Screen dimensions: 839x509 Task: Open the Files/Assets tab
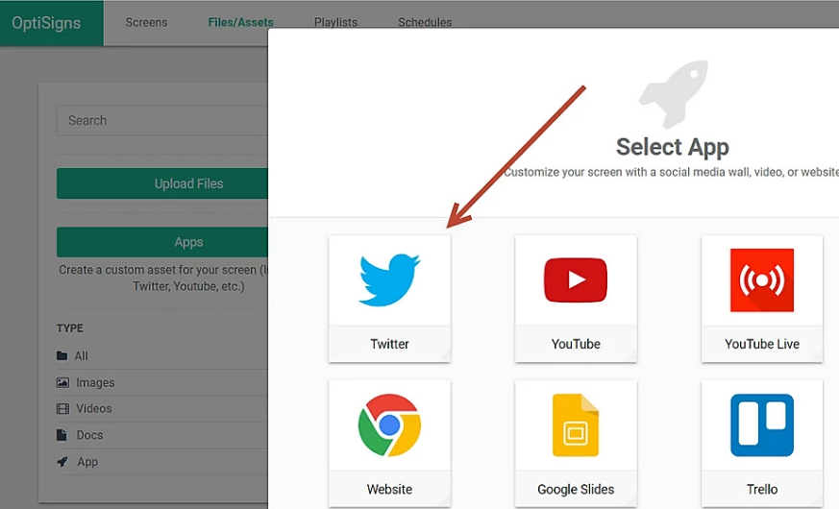point(240,22)
